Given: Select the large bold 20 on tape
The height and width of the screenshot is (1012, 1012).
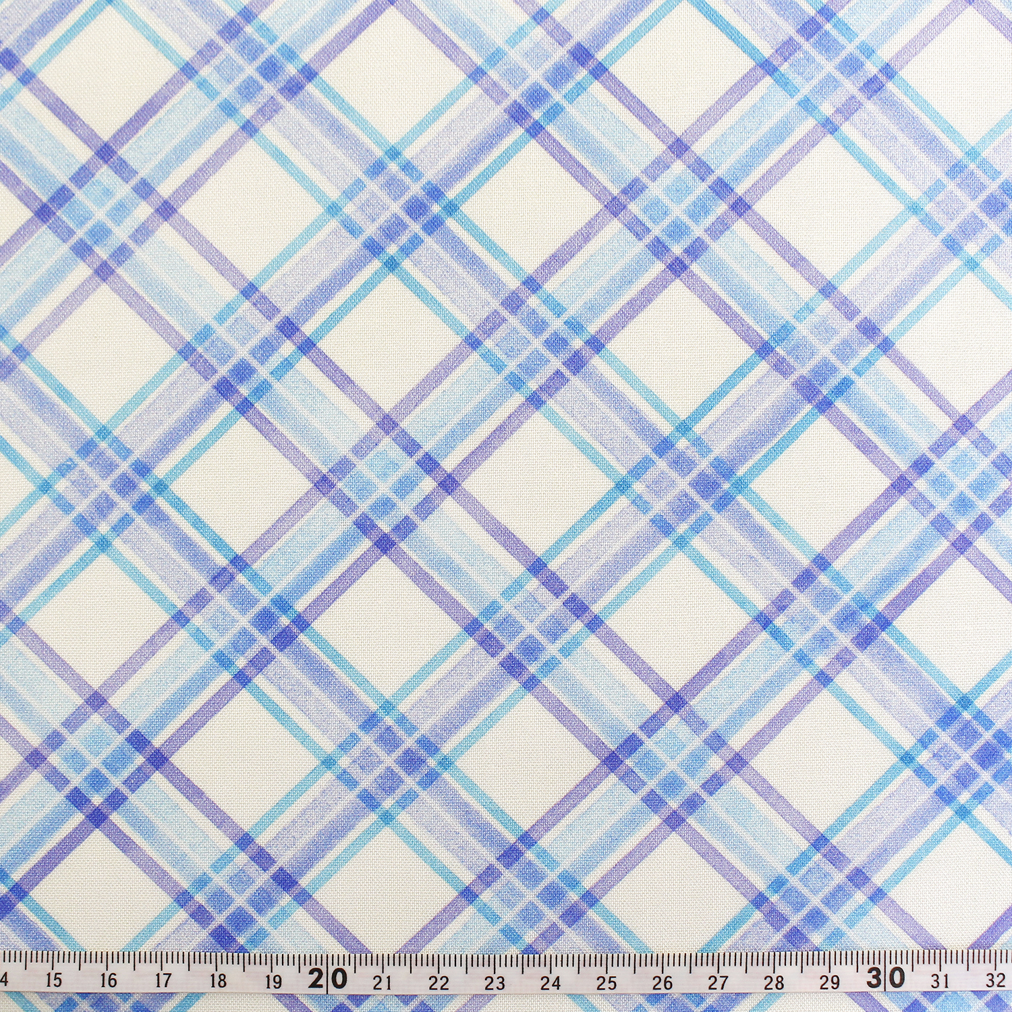Looking at the screenshot, I should (x=327, y=978).
